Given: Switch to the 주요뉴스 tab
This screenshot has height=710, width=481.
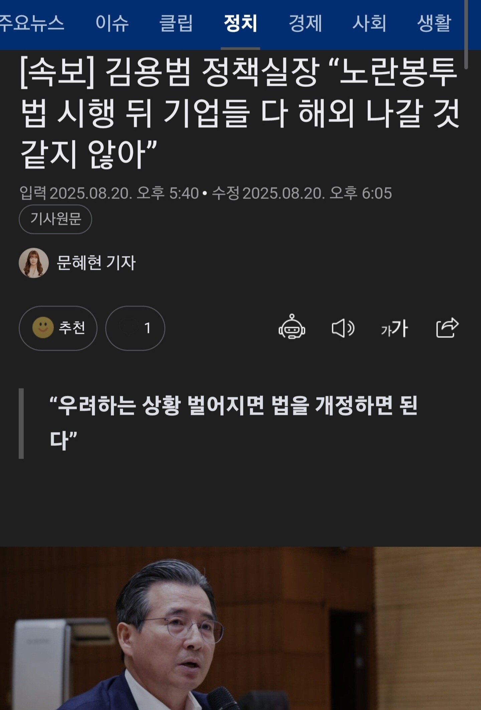Looking at the screenshot, I should 32,23.
